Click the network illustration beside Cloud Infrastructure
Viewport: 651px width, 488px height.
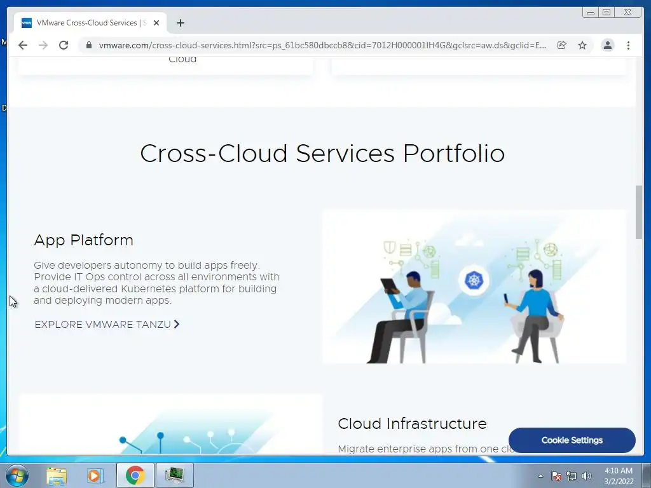click(x=170, y=424)
